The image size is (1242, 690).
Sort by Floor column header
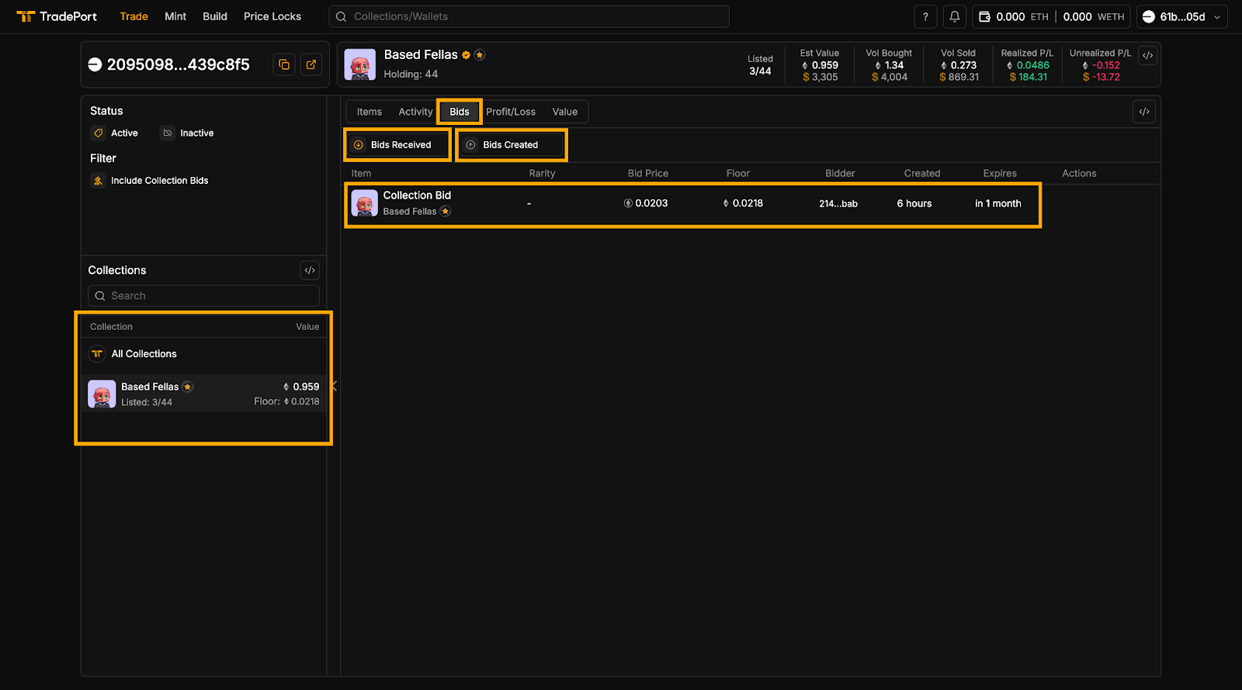[x=738, y=173]
